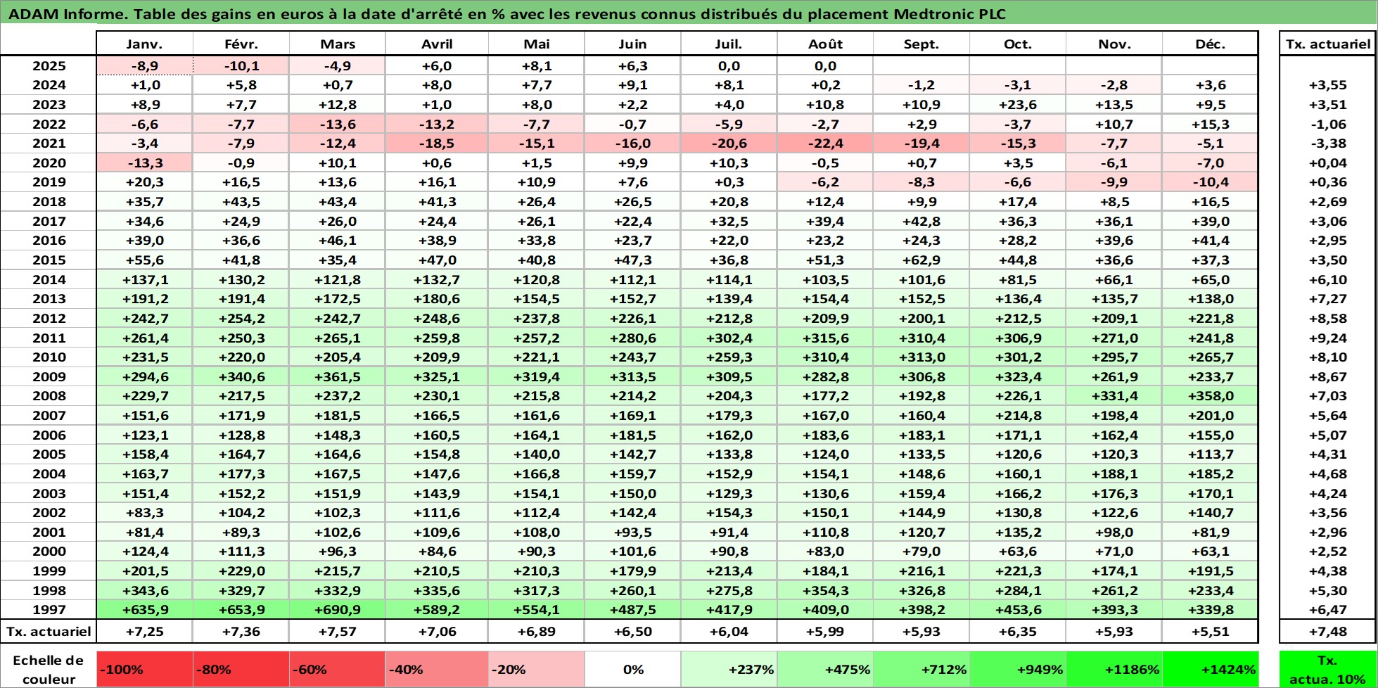Click the +229,0 cell in the 1999 row

[241, 571]
